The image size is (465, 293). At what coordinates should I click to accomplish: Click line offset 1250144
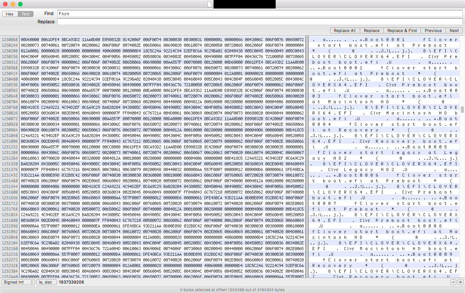(9, 45)
